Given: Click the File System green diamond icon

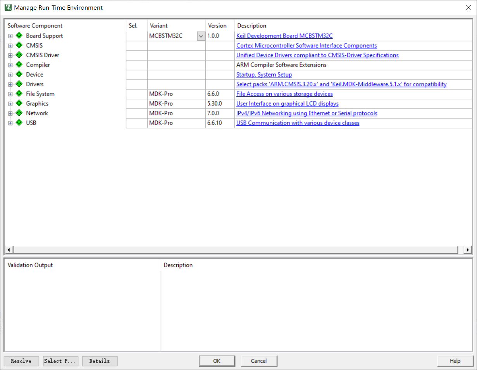Looking at the screenshot, I should click(x=19, y=94).
